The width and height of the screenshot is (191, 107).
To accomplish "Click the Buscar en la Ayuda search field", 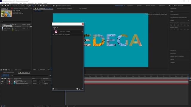I will [181, 6].
